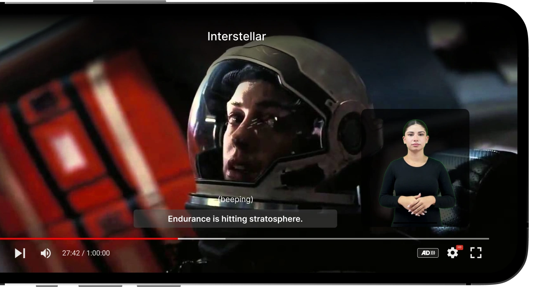Click the Interstellar video title

(236, 36)
